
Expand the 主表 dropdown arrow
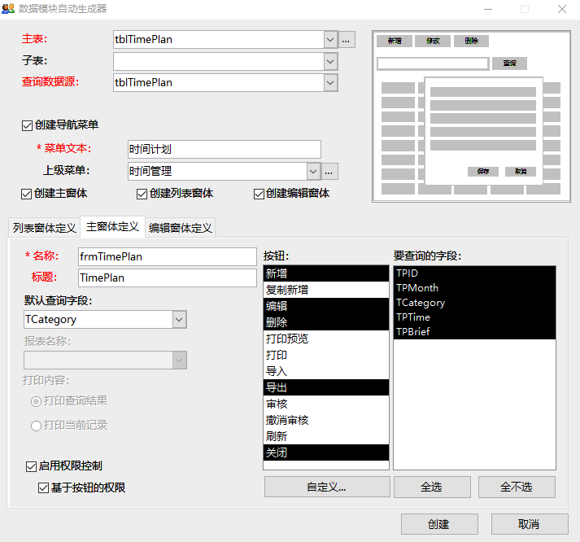pos(330,40)
